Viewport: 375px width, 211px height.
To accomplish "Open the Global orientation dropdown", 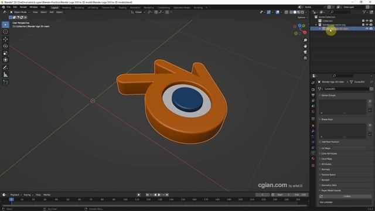I will (x=138, y=12).
